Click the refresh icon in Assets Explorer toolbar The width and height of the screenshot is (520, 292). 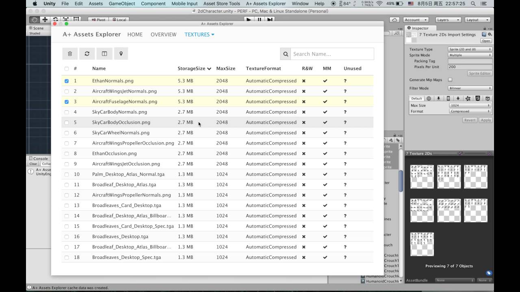tap(87, 54)
